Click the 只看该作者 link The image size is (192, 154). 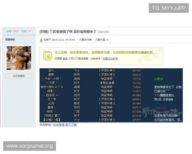85,40
